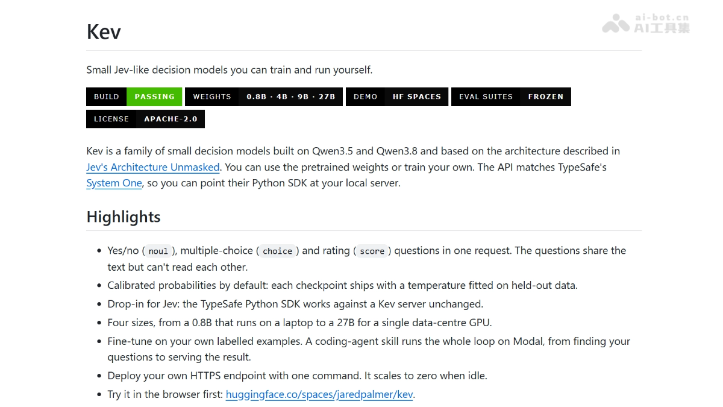This screenshot has height=407, width=723.
Task: Click the 'Try it in the browser first' text
Action: [x=165, y=394]
